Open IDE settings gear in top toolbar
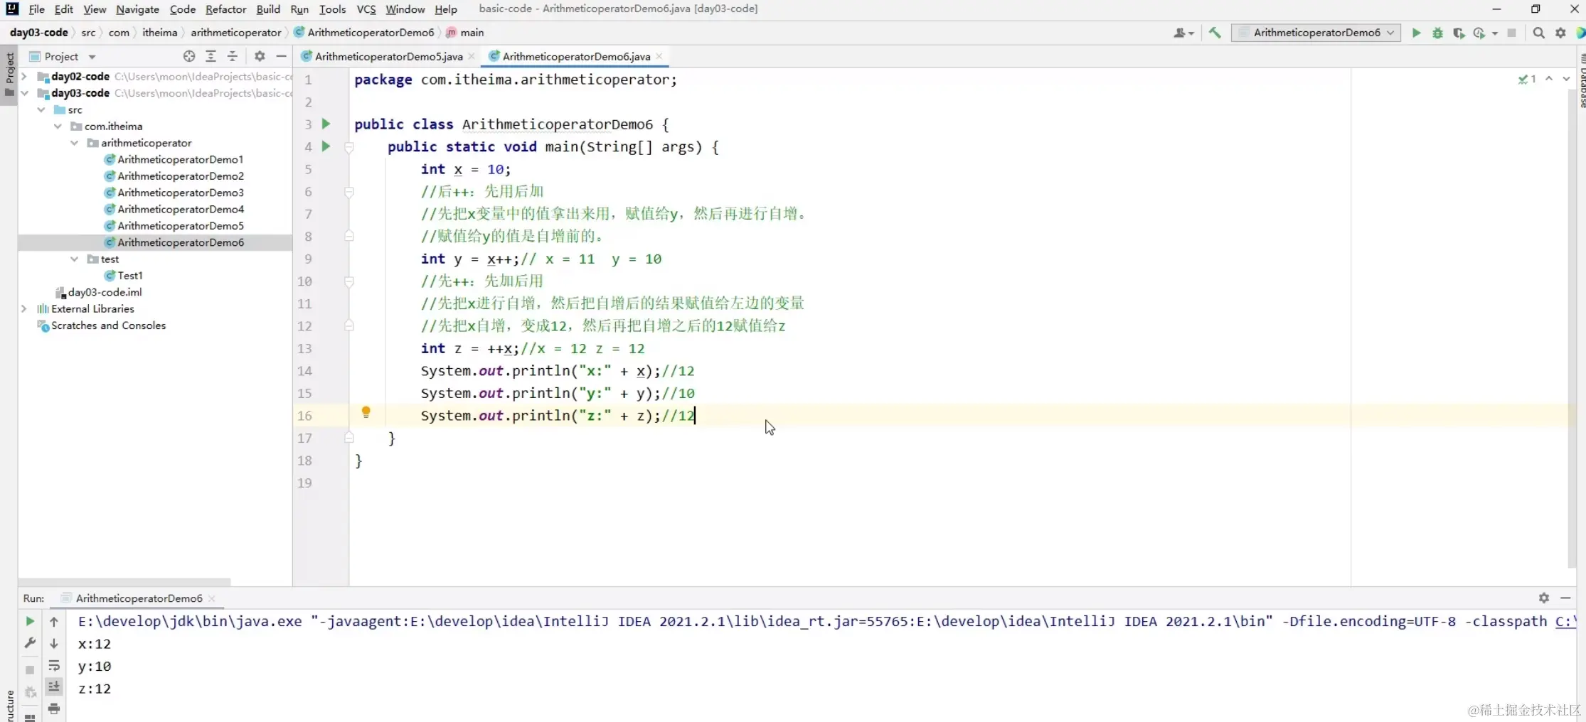Screen dimensions: 1586x722 [1560, 33]
